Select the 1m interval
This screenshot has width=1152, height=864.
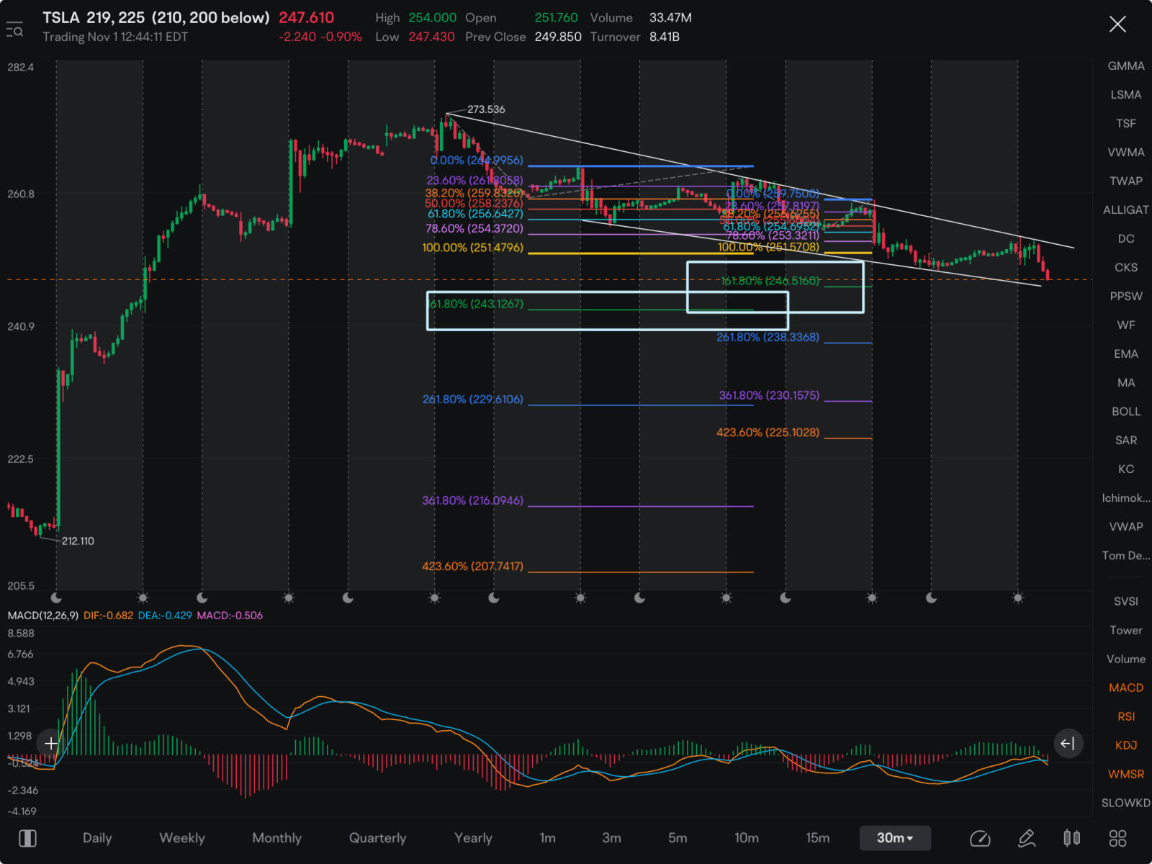click(x=548, y=838)
